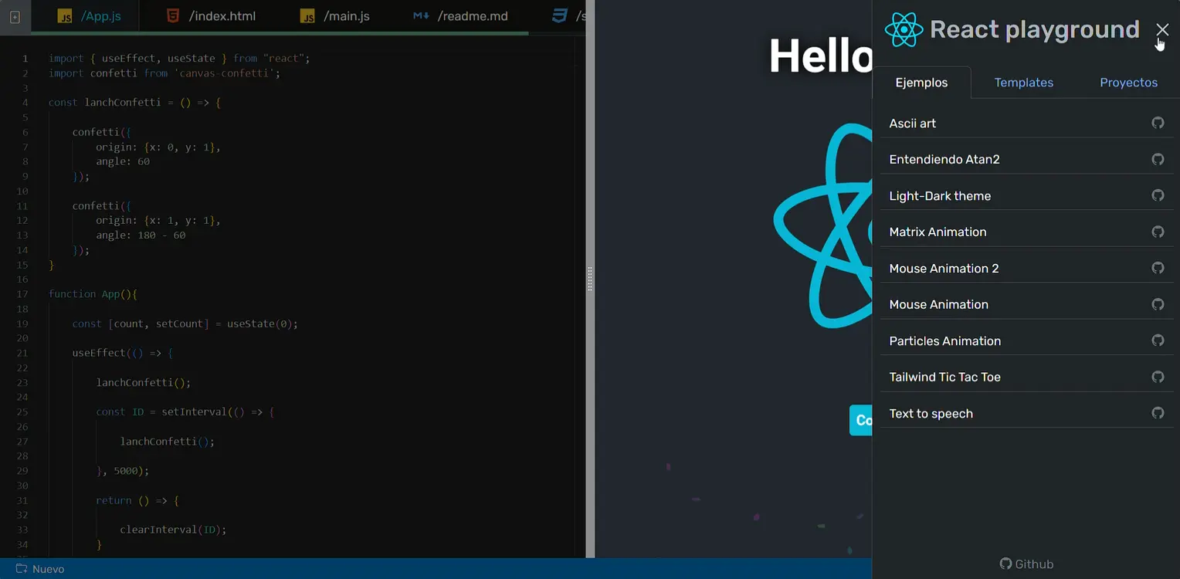This screenshot has width=1180, height=579.
Task: Open the GitHub icon next to Ascii art
Action: [x=1157, y=123]
